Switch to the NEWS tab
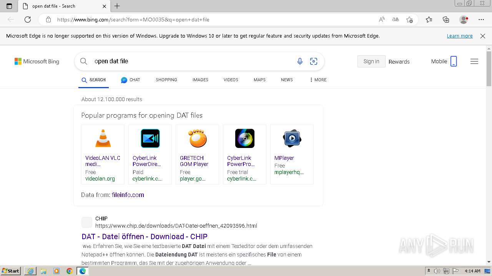Viewport: 492px width, 276px height. 287,80
